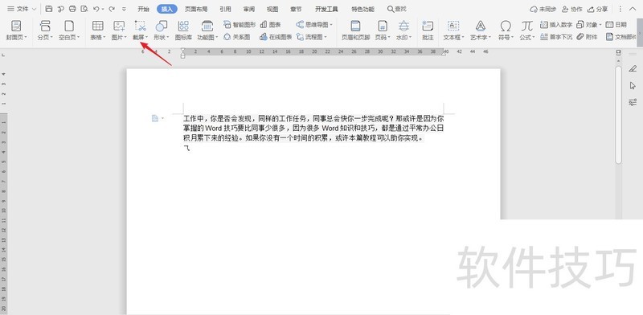
Task: Click the 页眉和页脚 header footer icon
Action: (x=355, y=27)
